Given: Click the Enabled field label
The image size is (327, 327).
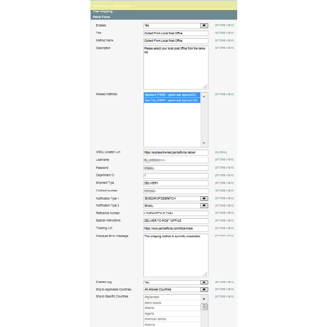Looking at the screenshot, I should click(101, 25).
